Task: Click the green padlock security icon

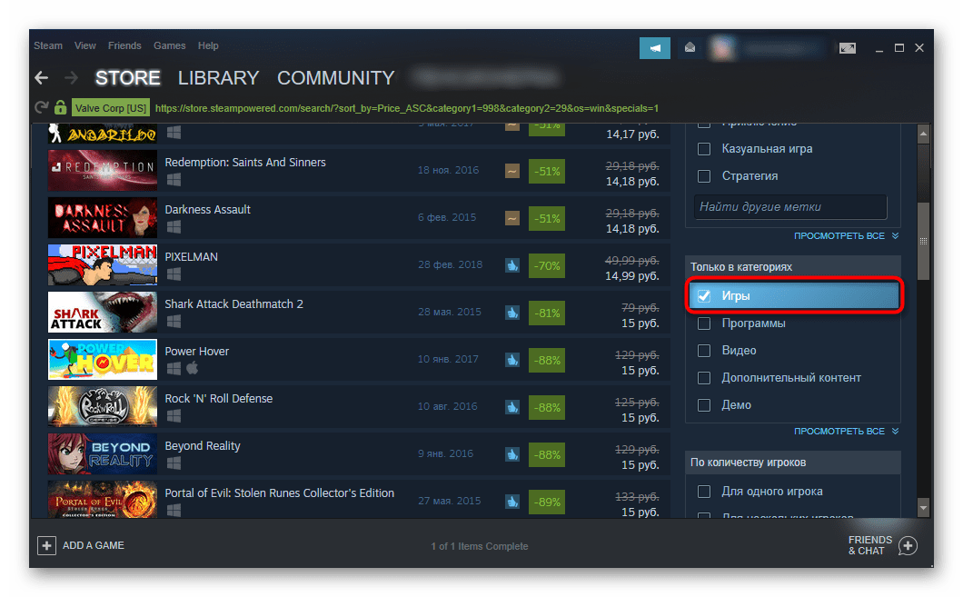Action: coord(60,107)
